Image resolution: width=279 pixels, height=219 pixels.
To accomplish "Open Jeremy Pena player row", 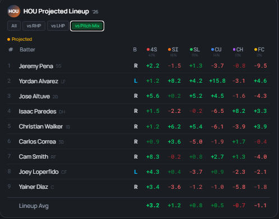I will 138,66.
